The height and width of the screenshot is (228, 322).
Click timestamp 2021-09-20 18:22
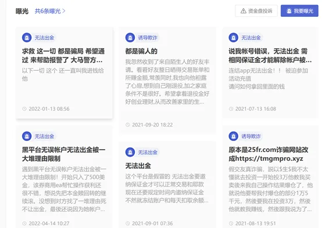(x=152, y=125)
